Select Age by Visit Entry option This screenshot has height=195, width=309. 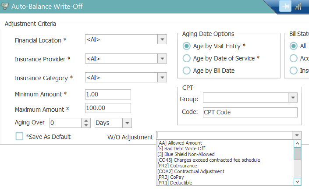tap(187, 46)
